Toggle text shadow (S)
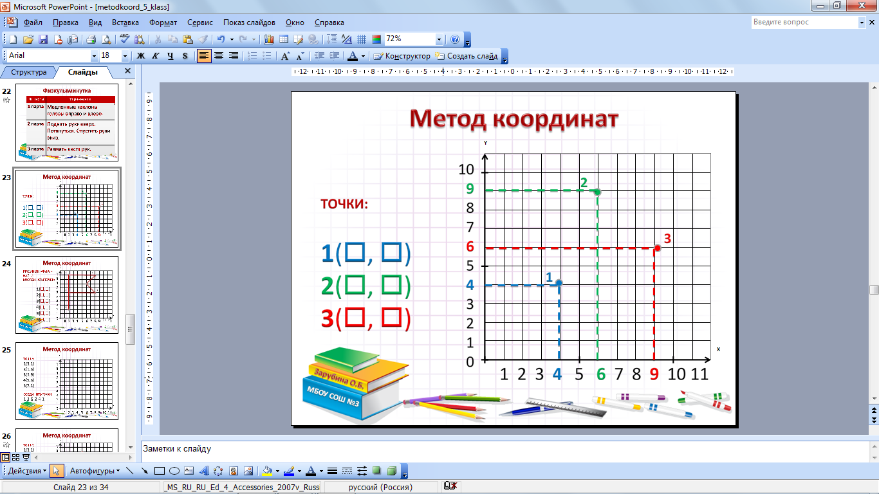This screenshot has width=879, height=494. pos(185,56)
